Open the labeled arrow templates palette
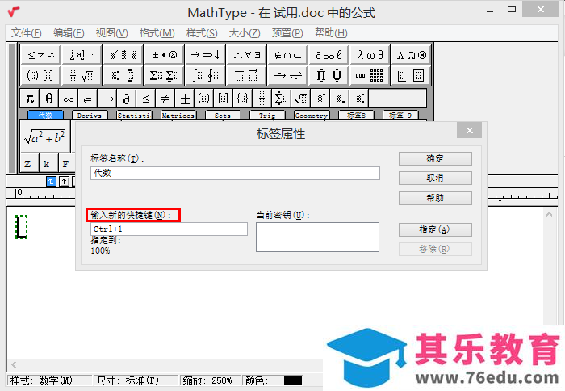 coord(287,75)
